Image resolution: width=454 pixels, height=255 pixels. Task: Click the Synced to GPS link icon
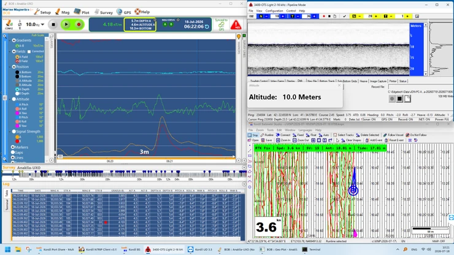pos(221,25)
